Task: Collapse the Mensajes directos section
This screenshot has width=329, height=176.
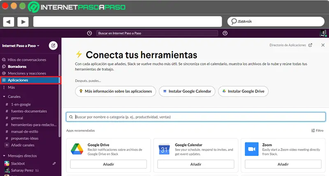Action: [x=4, y=156]
